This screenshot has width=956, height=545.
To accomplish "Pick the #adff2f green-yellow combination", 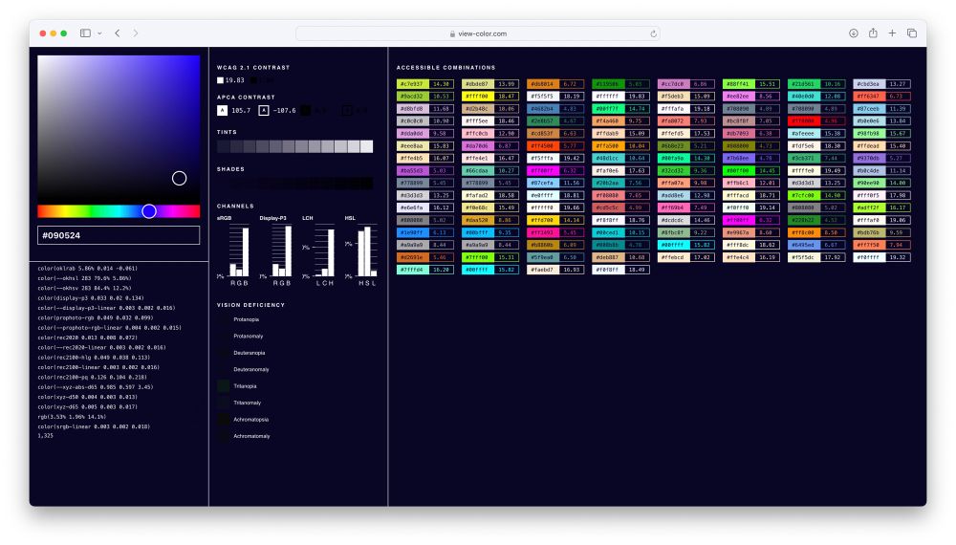I will tap(881, 207).
